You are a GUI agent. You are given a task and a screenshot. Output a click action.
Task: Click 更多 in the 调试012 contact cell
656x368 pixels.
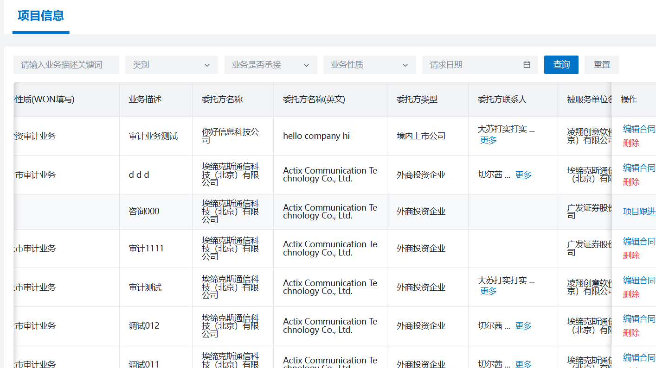(x=523, y=326)
